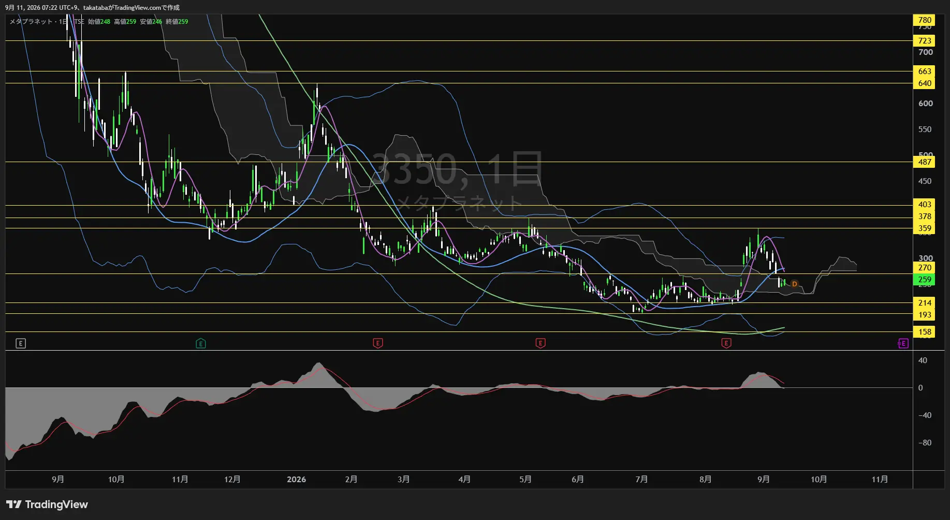Click the 2月 label on time axis

(x=351, y=480)
